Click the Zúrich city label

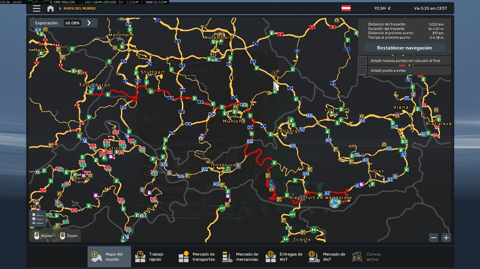pos(113,148)
